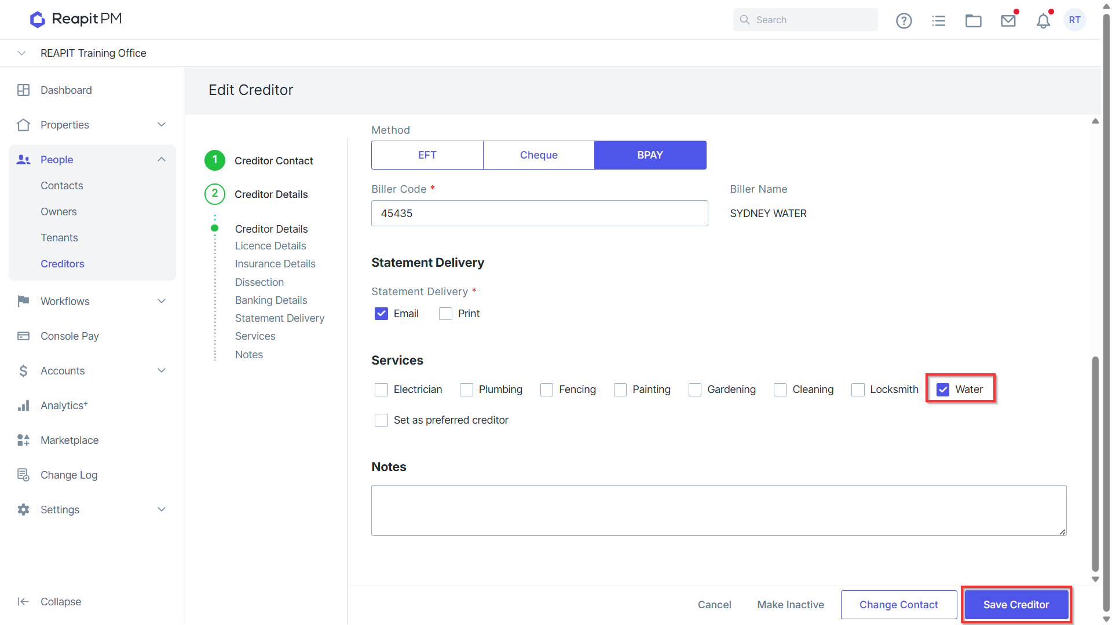Expand the Properties menu chevron
The width and height of the screenshot is (1112, 625).
(162, 125)
